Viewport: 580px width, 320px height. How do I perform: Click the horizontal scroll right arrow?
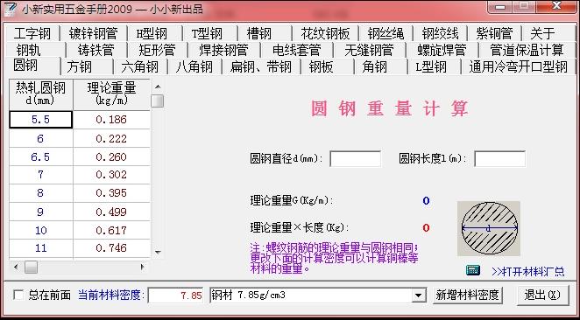[x=143, y=267]
